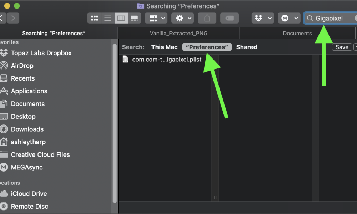Click the Applications sidebar icon

pos(4,91)
